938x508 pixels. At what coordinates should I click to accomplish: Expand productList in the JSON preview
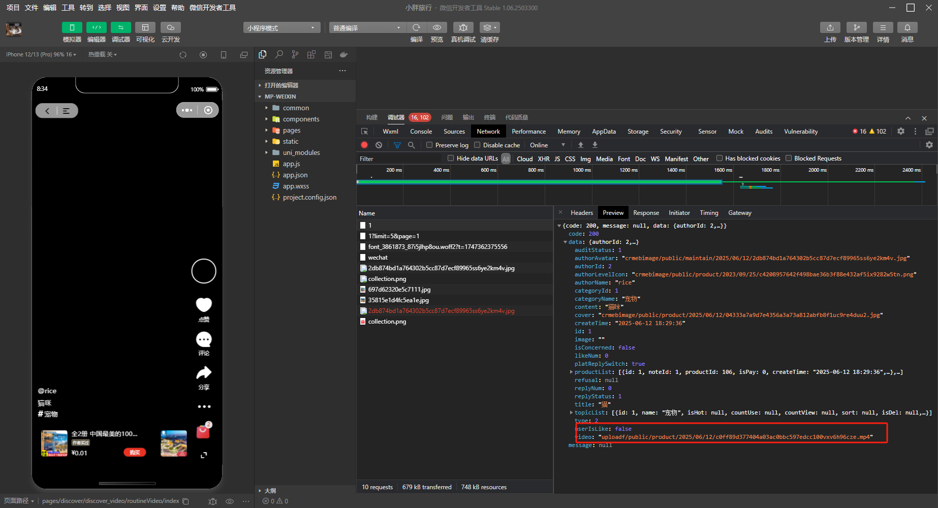click(571, 372)
